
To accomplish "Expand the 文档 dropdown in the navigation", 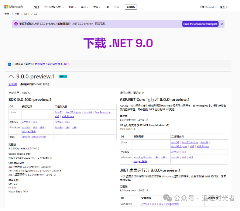I will [97, 7].
